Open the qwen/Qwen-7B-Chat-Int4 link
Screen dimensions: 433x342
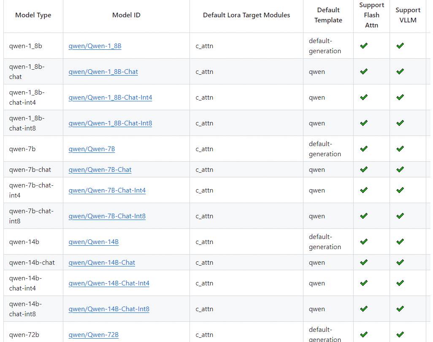pyautogui.click(x=107, y=190)
